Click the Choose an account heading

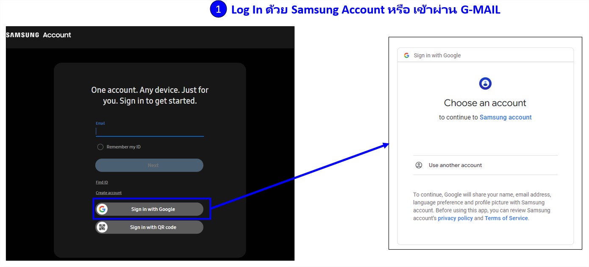[485, 103]
